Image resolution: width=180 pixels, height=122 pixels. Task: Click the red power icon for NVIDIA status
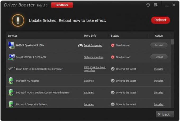[113, 45]
